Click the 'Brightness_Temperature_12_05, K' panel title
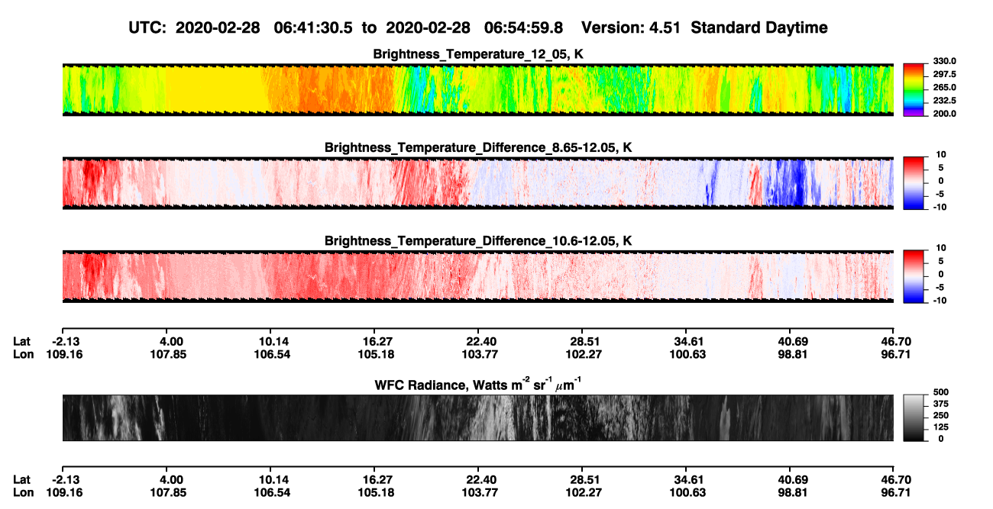The width and height of the screenshot is (993, 509). [x=477, y=54]
